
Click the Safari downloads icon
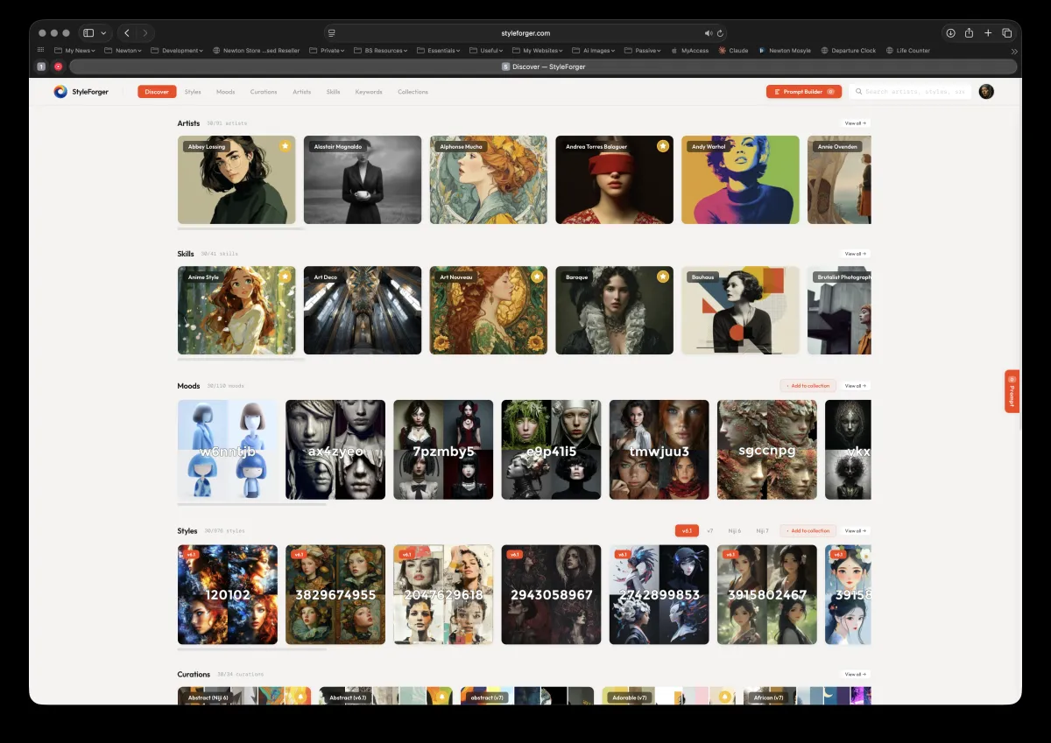[x=950, y=33]
